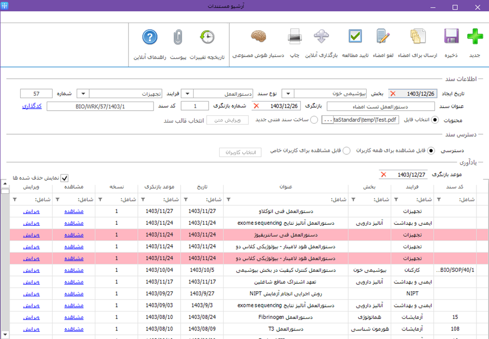The height and width of the screenshot is (339, 489).
Task: Click the Hematology department cell
Action: pos(370,317)
